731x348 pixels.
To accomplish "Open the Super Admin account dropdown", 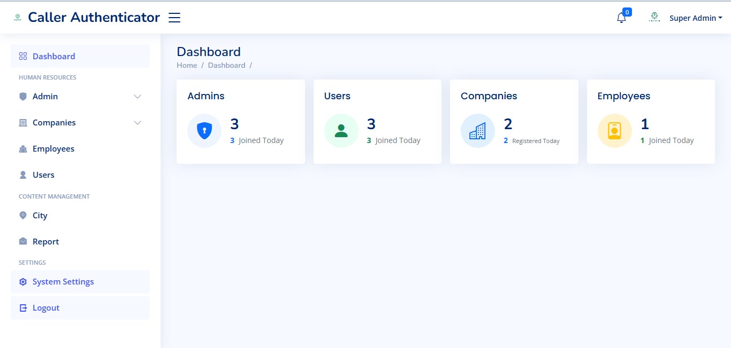I will tap(695, 18).
